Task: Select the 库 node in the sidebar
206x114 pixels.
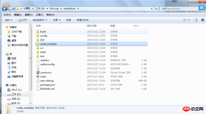Action: click(11, 54)
